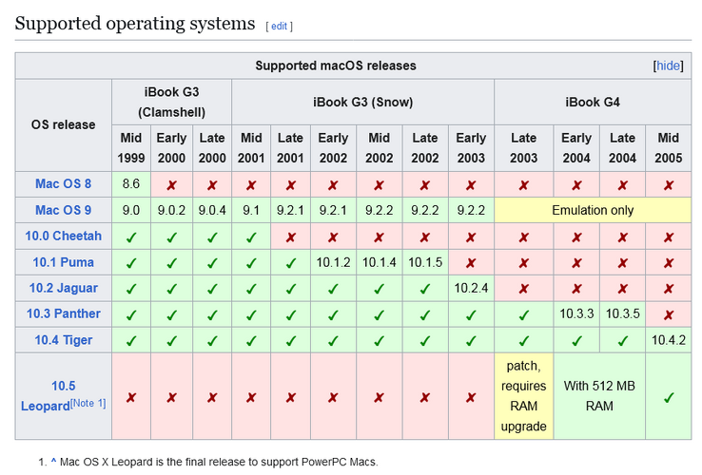This screenshot has height=475, width=702.
Task: Click the patch, requires RAM upgrade cell
Action: pyautogui.click(x=523, y=396)
